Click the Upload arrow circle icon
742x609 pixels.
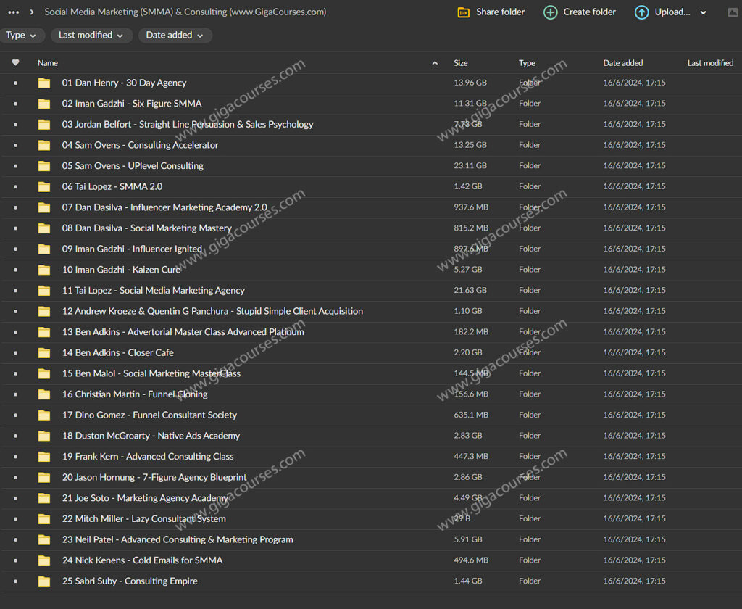641,12
